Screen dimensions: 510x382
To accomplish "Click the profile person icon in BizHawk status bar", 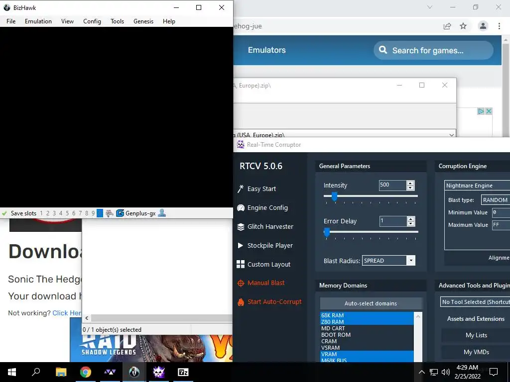I will click(162, 213).
